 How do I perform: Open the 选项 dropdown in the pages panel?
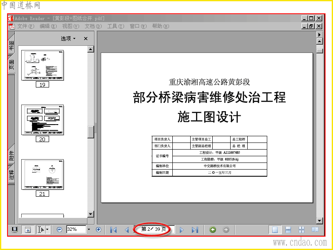point(68,38)
